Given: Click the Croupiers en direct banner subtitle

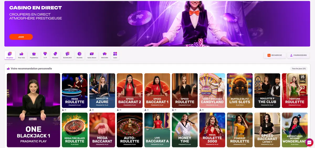Looking at the screenshot, I should (30, 14).
